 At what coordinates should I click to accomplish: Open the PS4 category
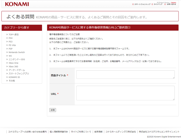11,38
